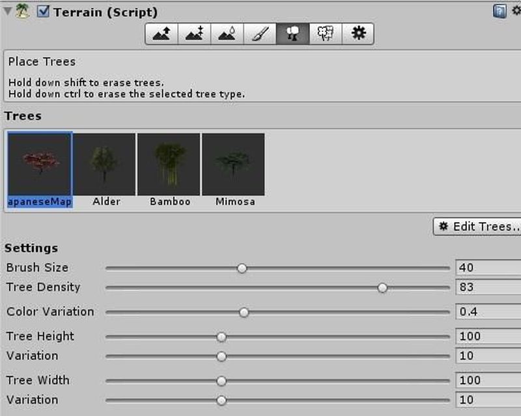The width and height of the screenshot is (521, 416).
Task: Select the Paint Details tool
Action: point(324,35)
